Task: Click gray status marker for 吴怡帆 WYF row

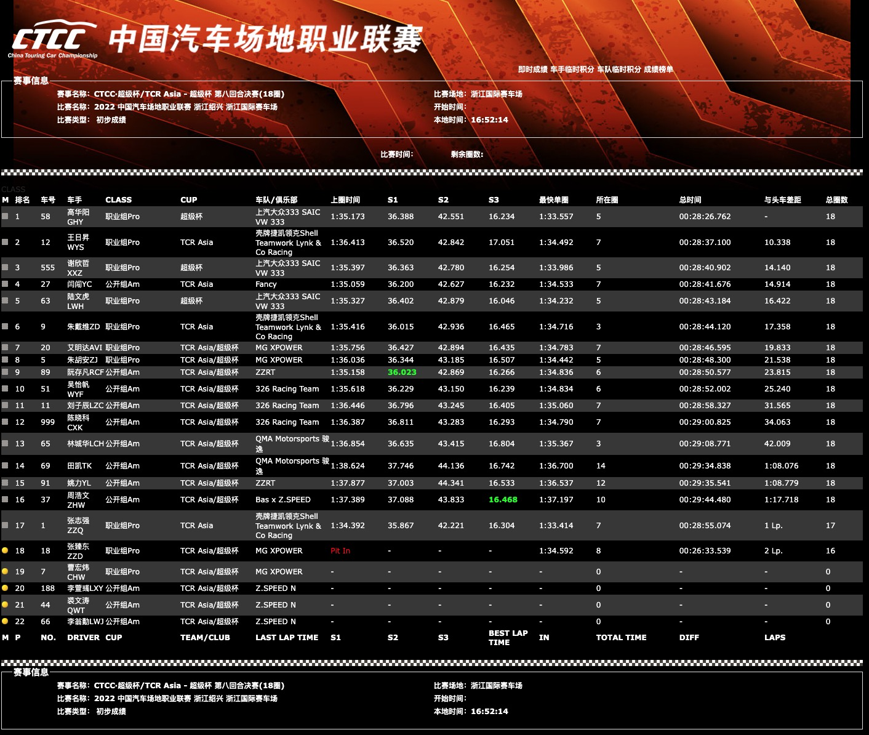Action: (5, 389)
